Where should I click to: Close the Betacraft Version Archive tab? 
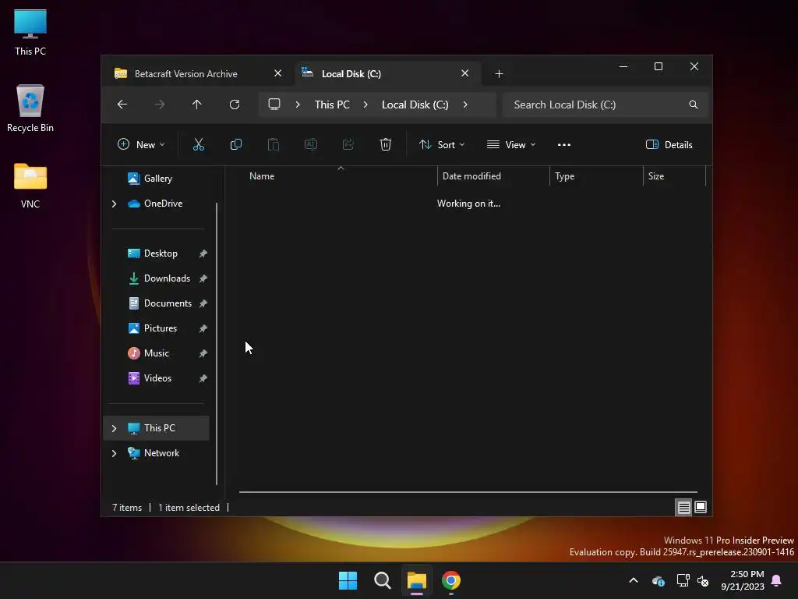(x=278, y=73)
